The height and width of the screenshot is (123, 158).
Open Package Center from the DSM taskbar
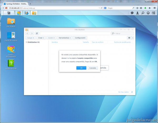pos(19,13)
